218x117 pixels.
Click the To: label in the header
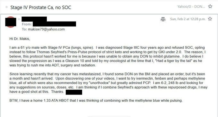click(x=24, y=29)
